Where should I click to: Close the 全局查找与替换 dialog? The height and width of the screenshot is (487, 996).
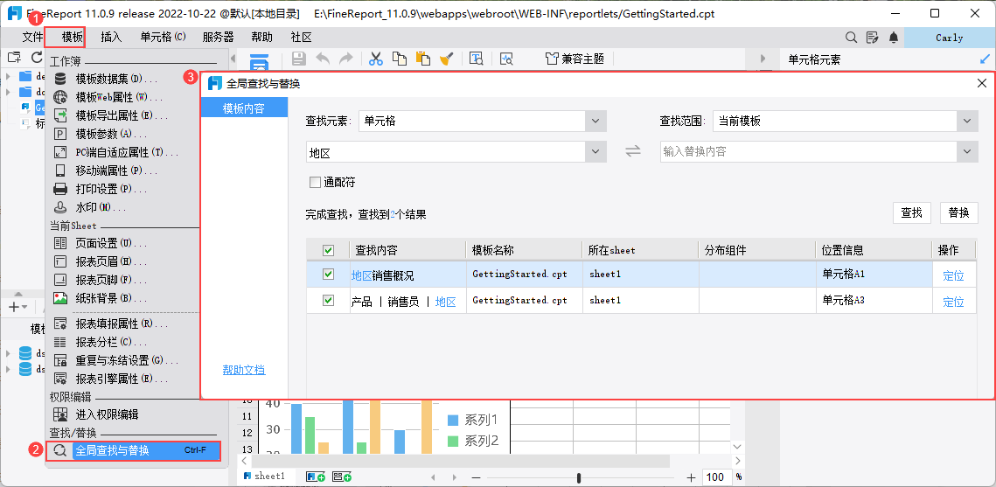(981, 84)
